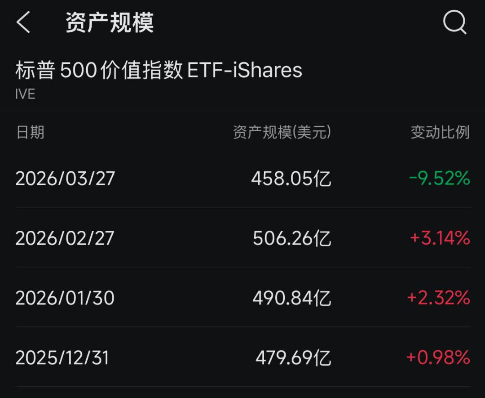The image size is (485, 398).
Task: Tap the -9.52% change value
Action: coord(439,179)
